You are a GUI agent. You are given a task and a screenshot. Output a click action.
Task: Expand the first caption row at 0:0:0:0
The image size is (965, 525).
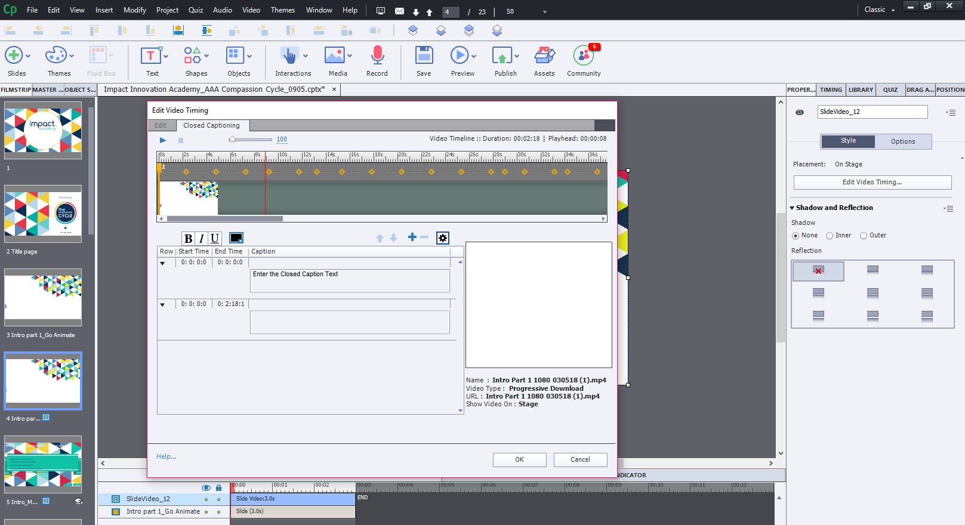(162, 263)
